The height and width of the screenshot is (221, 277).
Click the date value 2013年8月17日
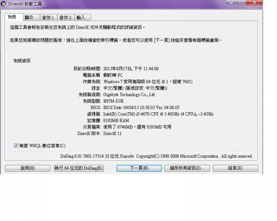point(118,69)
